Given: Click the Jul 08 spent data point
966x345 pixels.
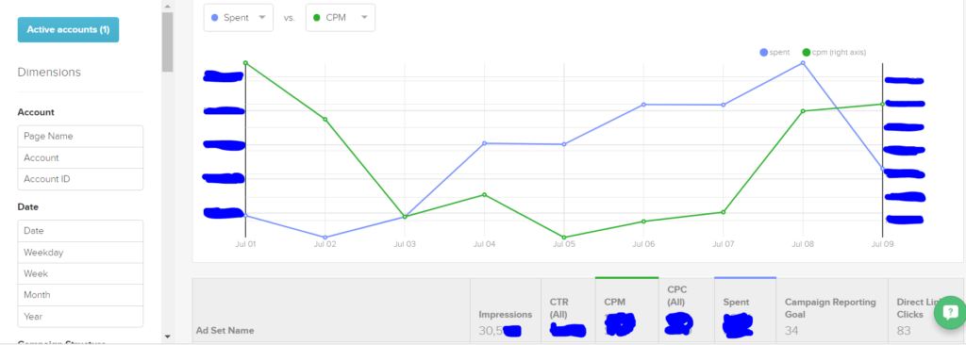Looking at the screenshot, I should point(803,63).
